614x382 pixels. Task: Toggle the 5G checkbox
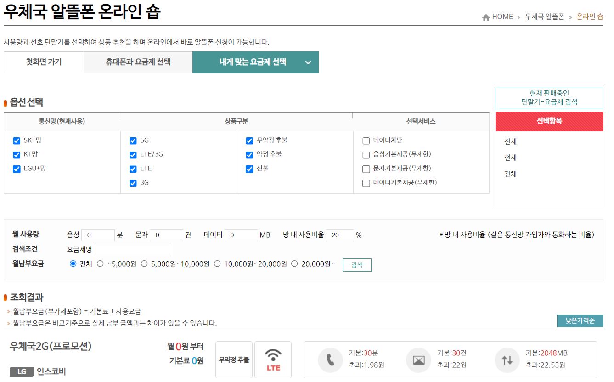pyautogui.click(x=133, y=140)
